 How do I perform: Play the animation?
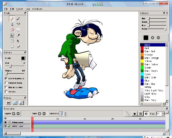135,114
